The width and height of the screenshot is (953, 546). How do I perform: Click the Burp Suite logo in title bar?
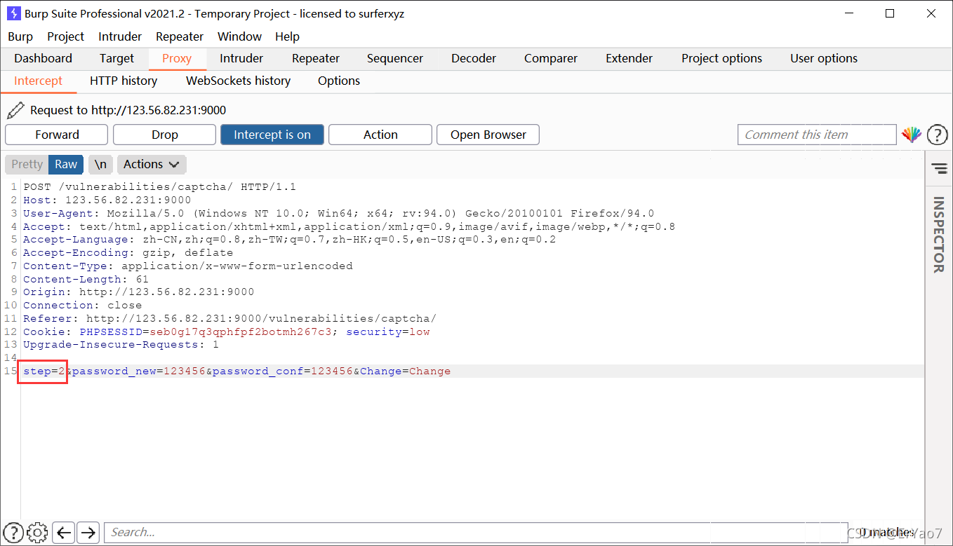(x=13, y=13)
